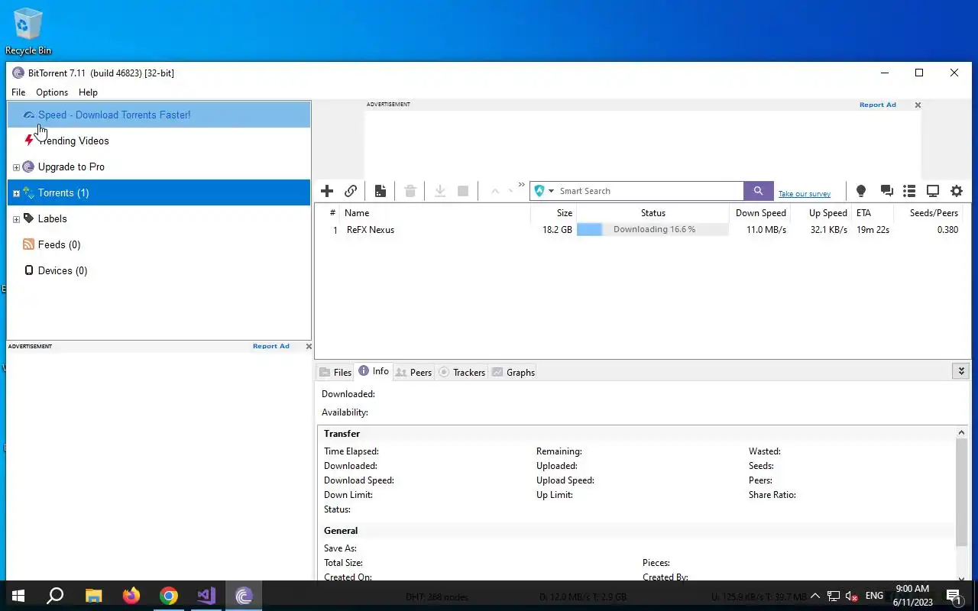Expand the Labels tree node
The width and height of the screenshot is (978, 611).
point(16,219)
